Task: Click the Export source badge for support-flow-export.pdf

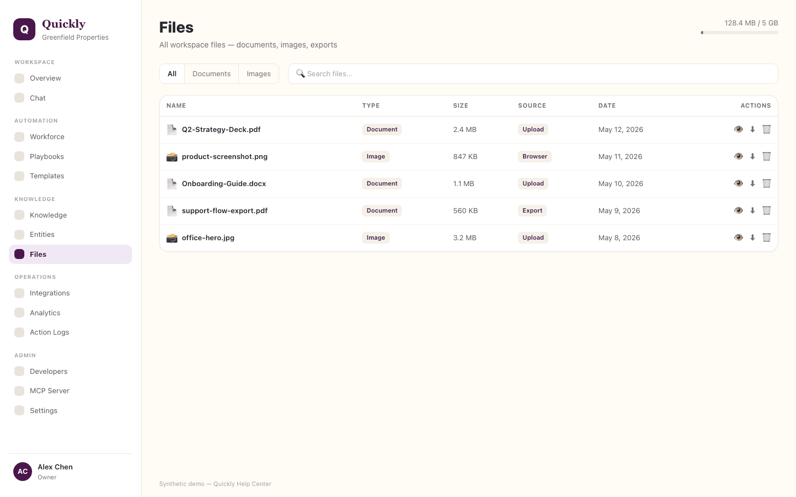Action: (x=532, y=210)
